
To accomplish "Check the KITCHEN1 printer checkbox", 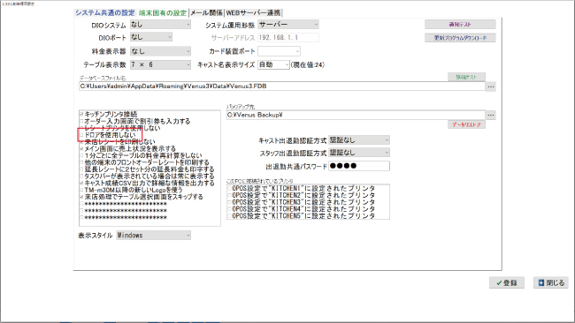I will click(x=230, y=188).
